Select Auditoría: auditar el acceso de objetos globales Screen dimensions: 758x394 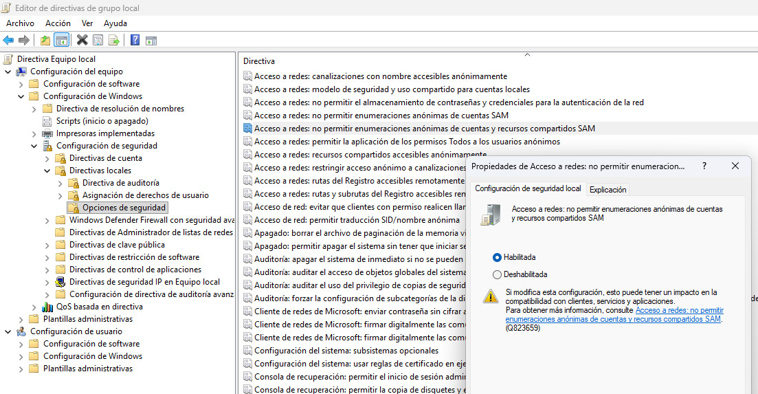pyautogui.click(x=359, y=272)
